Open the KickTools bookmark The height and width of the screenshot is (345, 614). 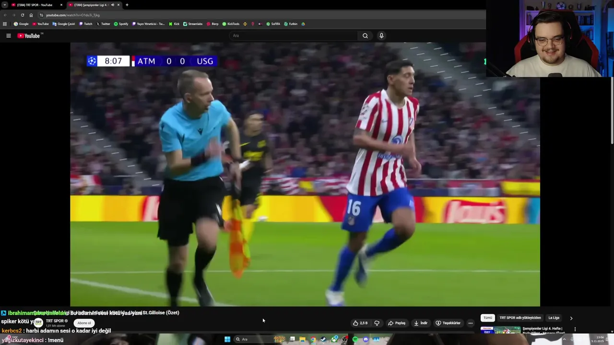click(x=231, y=23)
